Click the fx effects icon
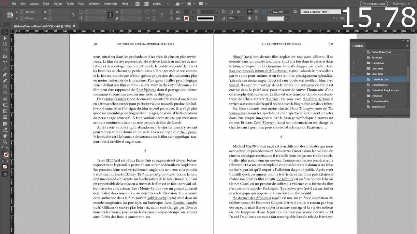Image resolution: width=417 pixels, height=234 pixels. pos(239,12)
